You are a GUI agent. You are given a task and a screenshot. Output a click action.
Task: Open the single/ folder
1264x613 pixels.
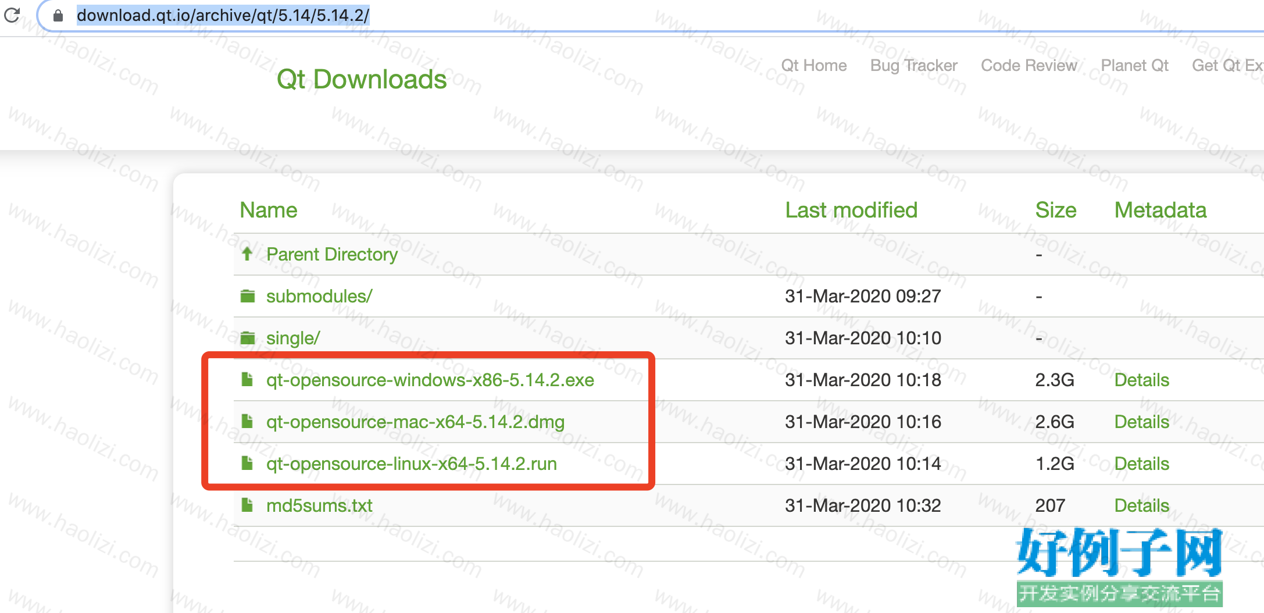tap(293, 338)
